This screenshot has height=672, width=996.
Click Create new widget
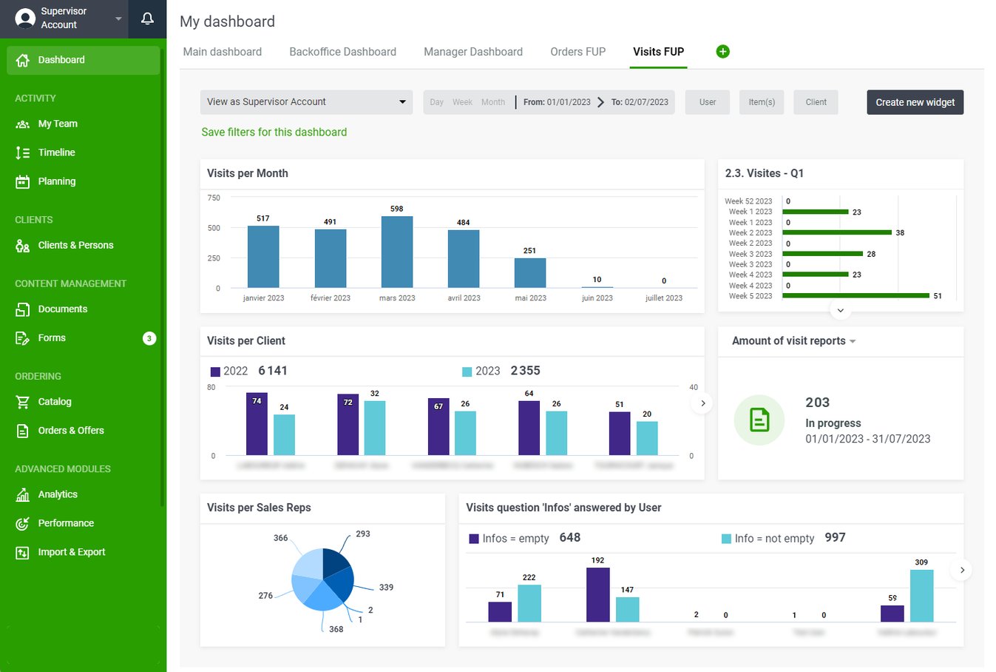915,102
